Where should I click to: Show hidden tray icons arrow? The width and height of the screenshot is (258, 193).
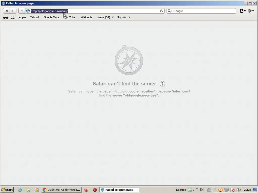(x=215, y=189)
